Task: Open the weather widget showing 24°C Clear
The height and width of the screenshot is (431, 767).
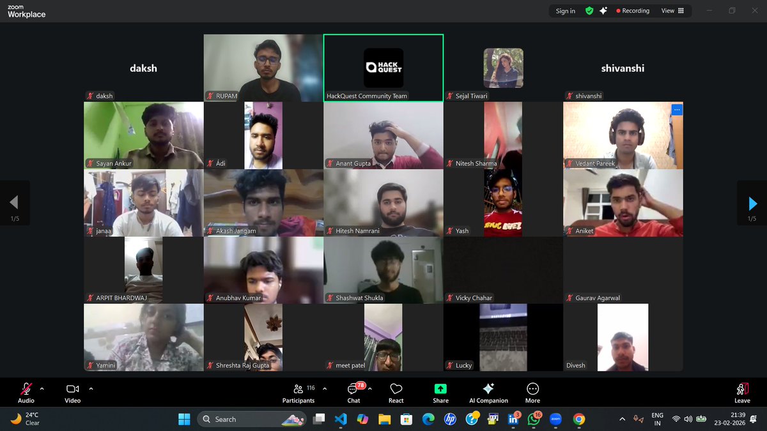Action: pos(26,419)
